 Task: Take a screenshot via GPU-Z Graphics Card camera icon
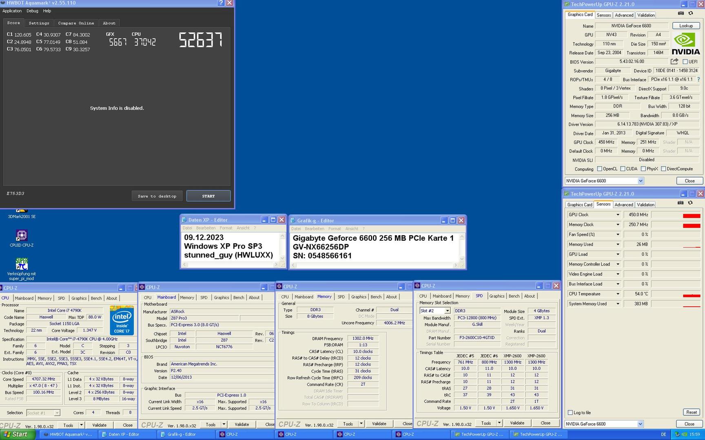(681, 13)
